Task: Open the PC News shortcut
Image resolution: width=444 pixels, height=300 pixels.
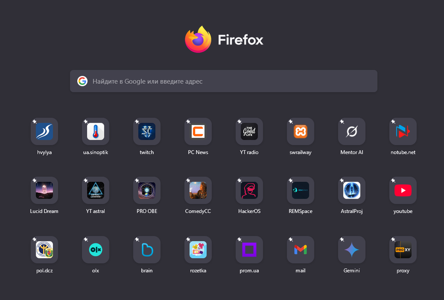Action: tap(198, 132)
